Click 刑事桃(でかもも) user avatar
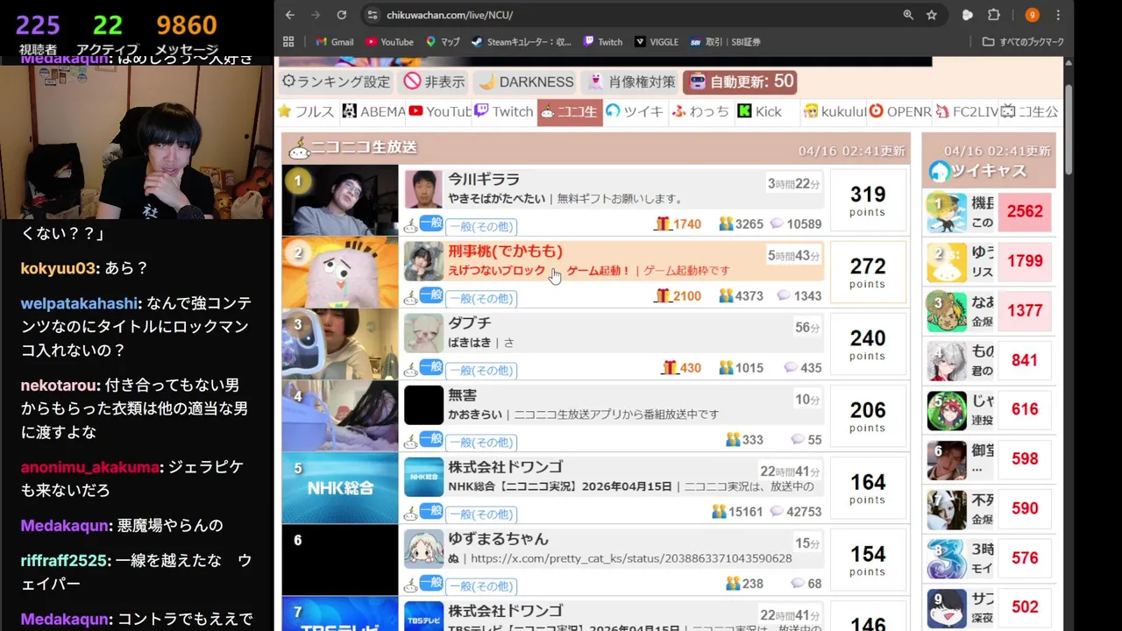The width and height of the screenshot is (1122, 631). point(423,261)
